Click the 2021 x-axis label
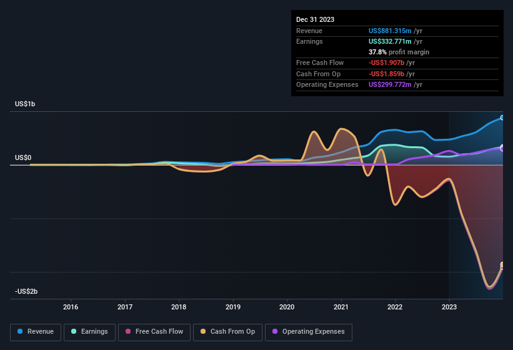 pos(341,307)
